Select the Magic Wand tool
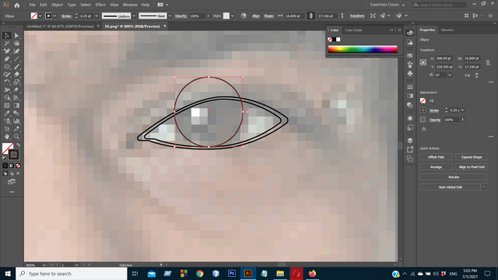The height and width of the screenshot is (280, 498). click(7, 44)
